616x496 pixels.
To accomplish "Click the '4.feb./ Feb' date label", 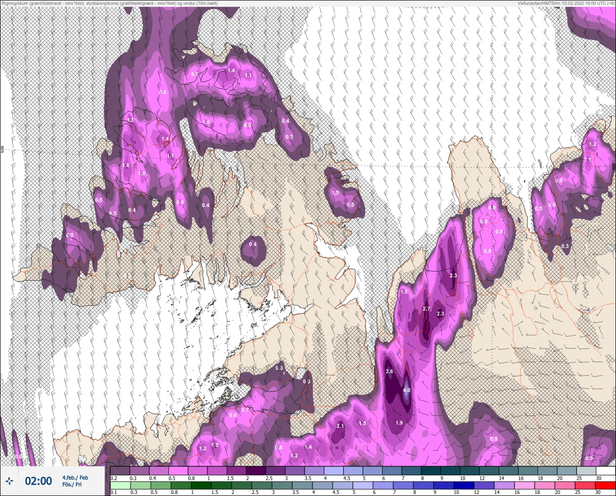I will pos(75,477).
